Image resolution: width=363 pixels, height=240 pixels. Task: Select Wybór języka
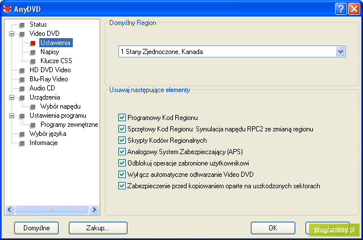click(x=48, y=134)
